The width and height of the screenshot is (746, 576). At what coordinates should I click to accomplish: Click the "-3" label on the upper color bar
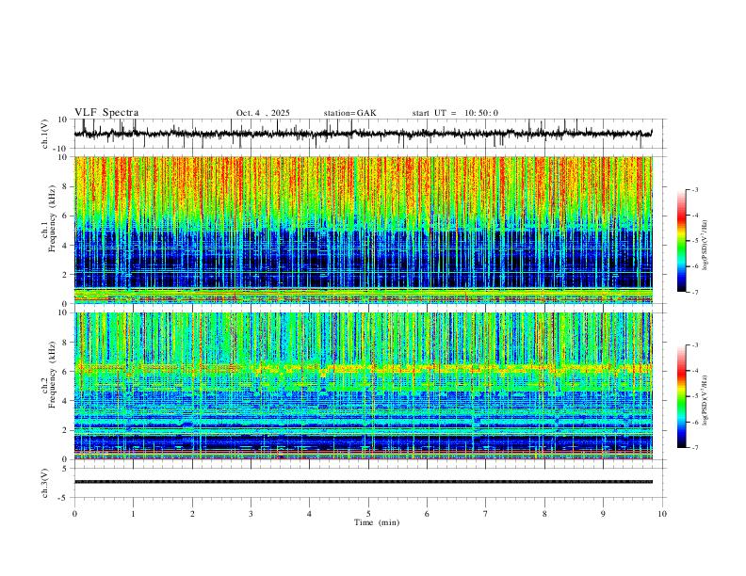[694, 189]
